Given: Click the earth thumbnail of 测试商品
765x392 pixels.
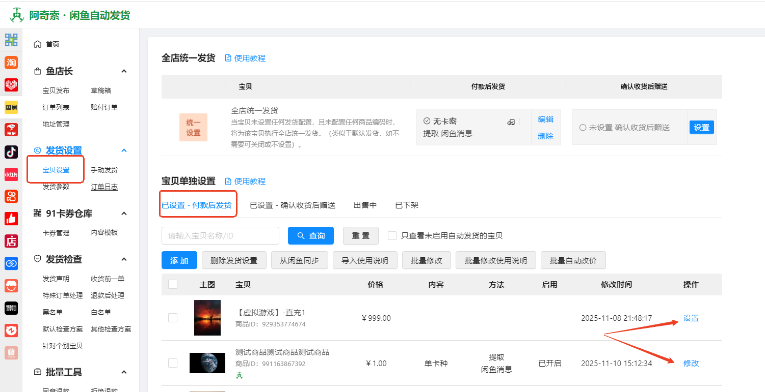Looking at the screenshot, I should (207, 363).
